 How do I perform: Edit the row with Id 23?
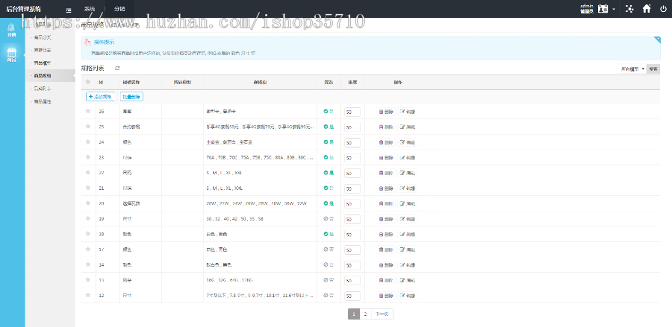(x=407, y=158)
